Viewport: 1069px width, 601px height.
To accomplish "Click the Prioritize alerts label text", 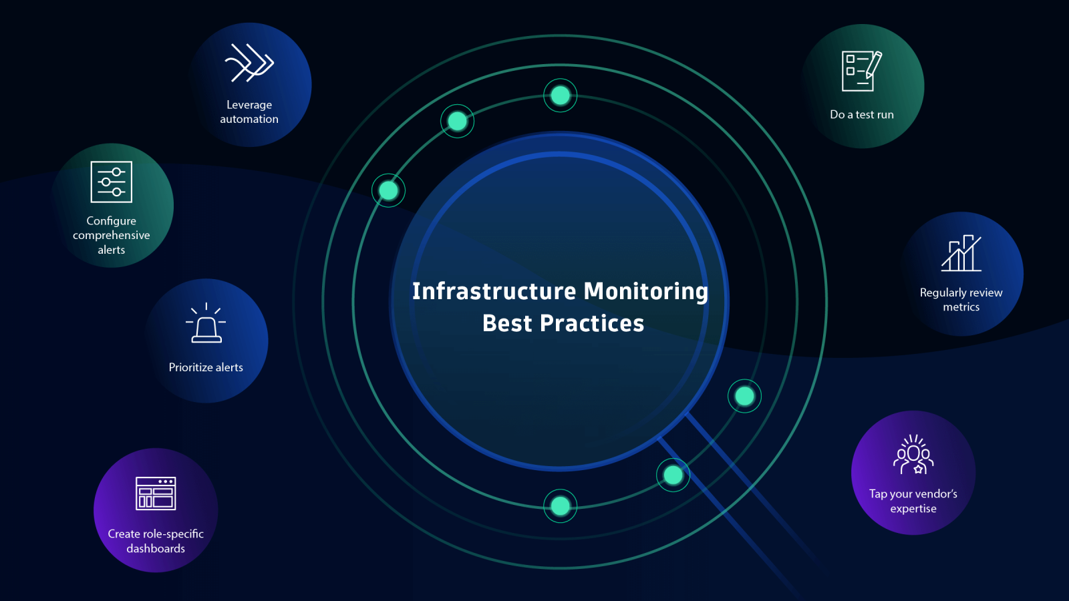I will coord(207,367).
